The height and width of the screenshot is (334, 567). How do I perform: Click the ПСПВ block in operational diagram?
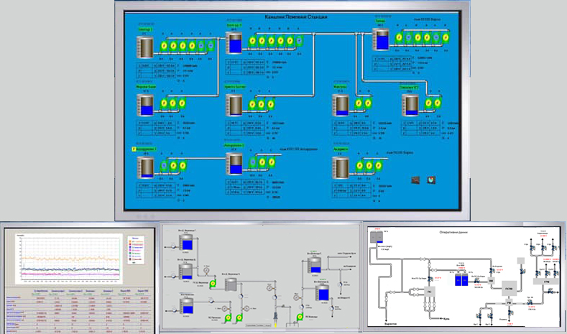[x=509, y=289]
